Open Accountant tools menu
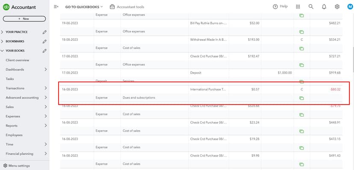Screen dimensions: 354x170 point(127,7)
